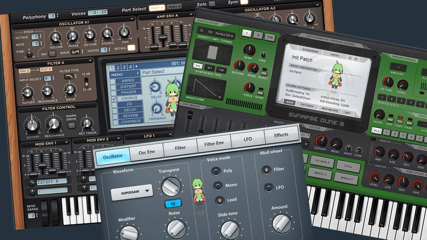Toggle the Warm Drive button
Image resolution: width=427 pixels, height=240 pixels.
72,125
